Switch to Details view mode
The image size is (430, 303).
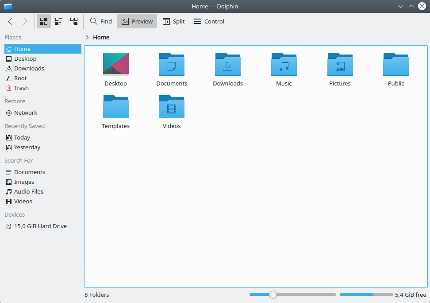coord(74,21)
